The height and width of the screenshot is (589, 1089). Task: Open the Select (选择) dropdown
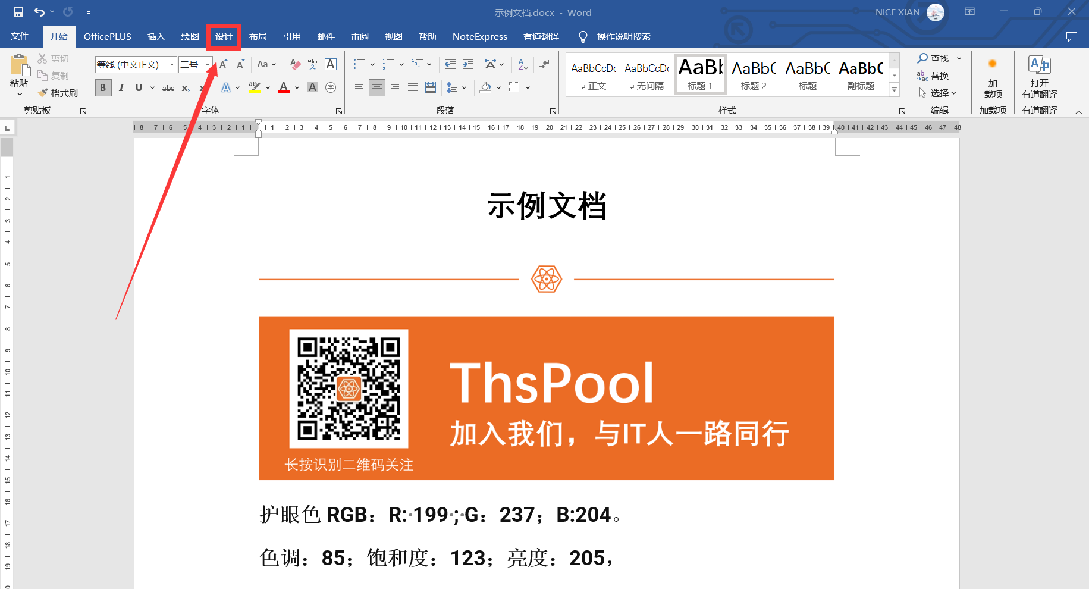coord(937,93)
